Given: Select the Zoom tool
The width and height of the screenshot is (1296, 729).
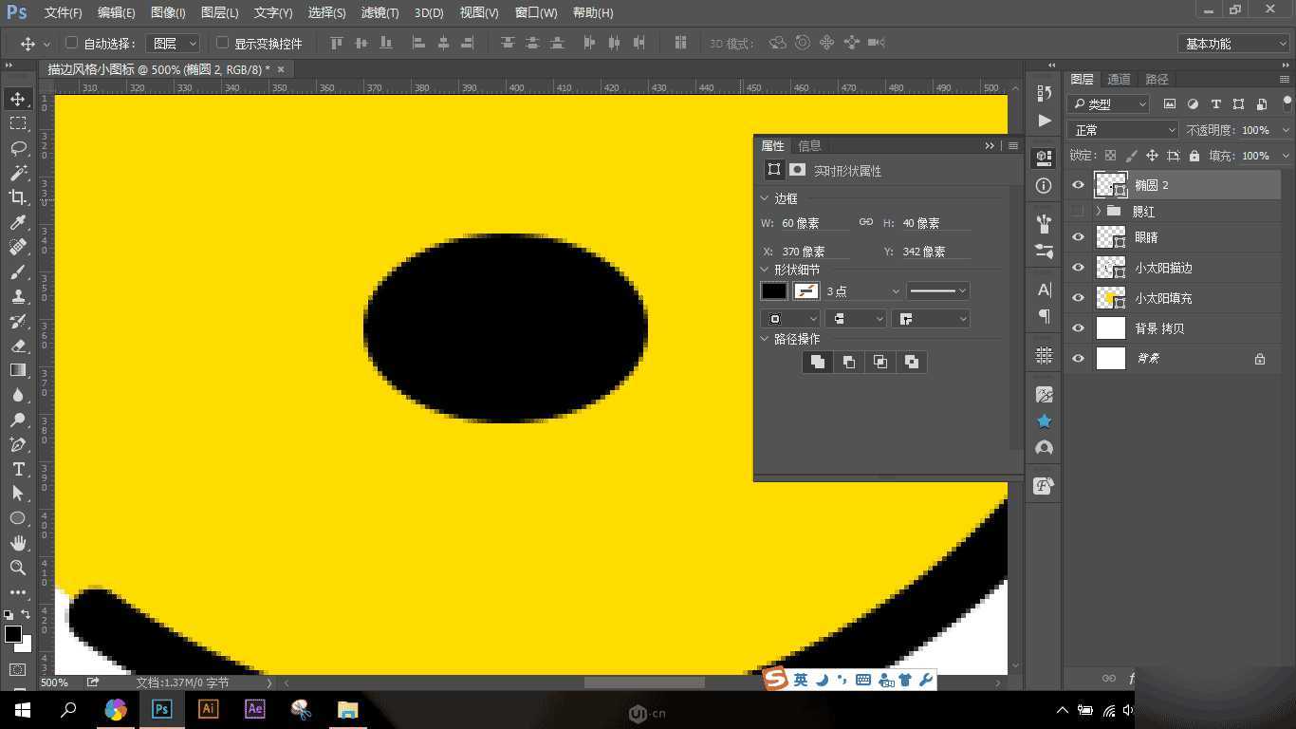Looking at the screenshot, I should click(19, 568).
